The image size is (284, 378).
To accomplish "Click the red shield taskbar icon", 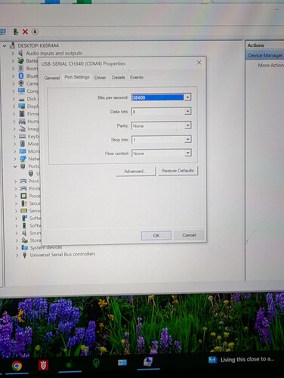I will click(43, 365).
